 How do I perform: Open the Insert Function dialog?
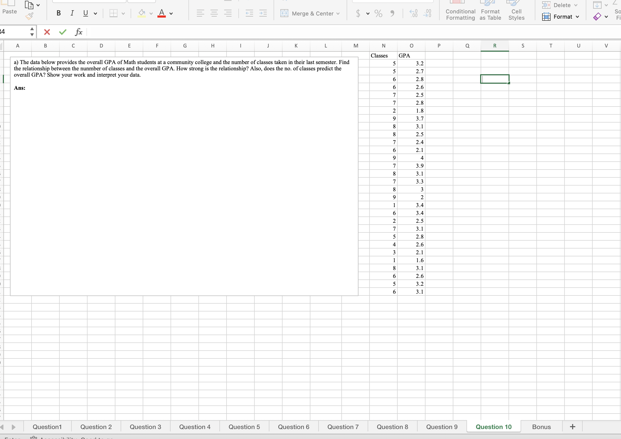click(x=79, y=32)
